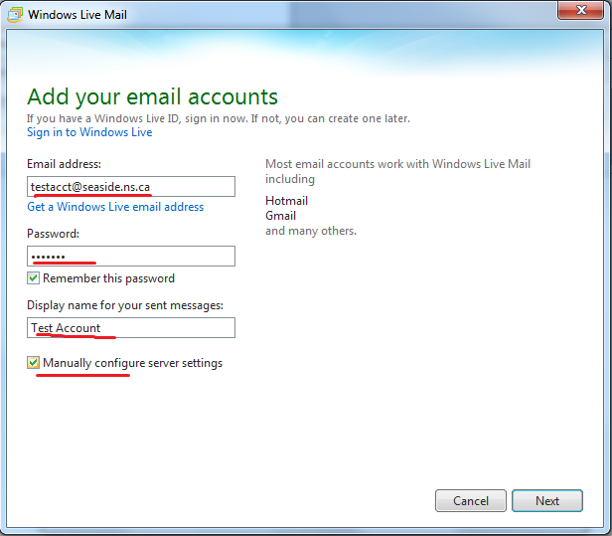Click the 'Email address:' label
This screenshot has width=612, height=536.
tap(64, 164)
